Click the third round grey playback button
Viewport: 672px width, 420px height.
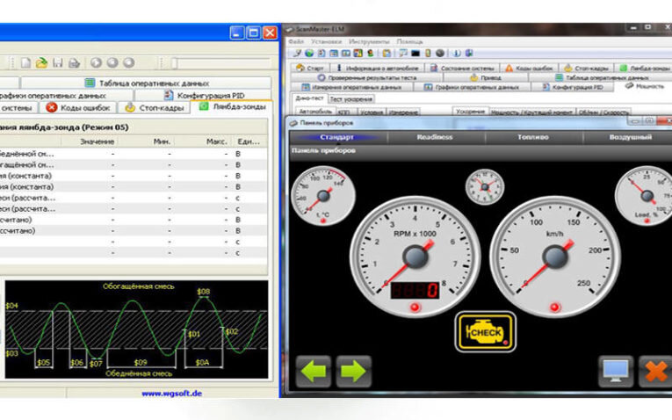pyautogui.click(x=128, y=62)
